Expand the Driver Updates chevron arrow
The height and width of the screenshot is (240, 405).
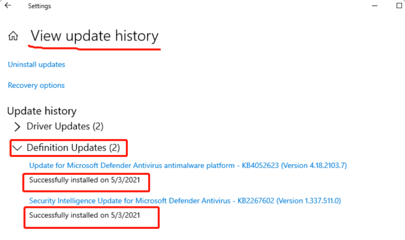point(17,127)
